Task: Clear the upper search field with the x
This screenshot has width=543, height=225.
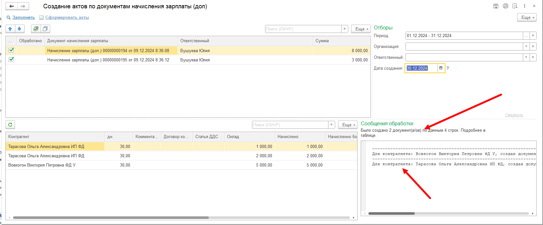Action: coord(344,29)
